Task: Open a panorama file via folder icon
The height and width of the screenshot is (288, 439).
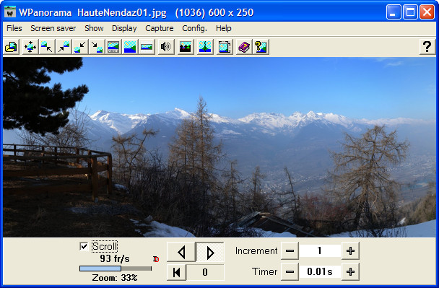Action: [12, 47]
